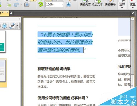Open a new tab with plus icon
137x106 pixels.
coord(11,13)
